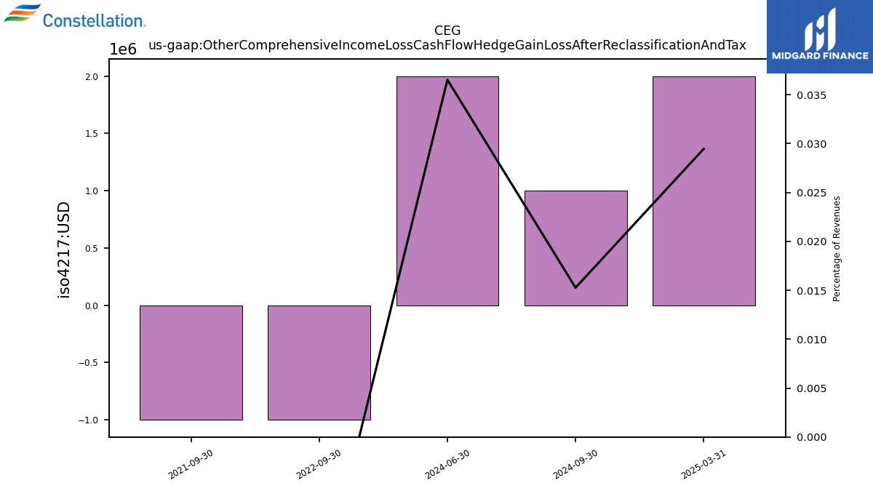Screen dimensions: 873x491
Task: Click the Constellation logo
Action: point(75,16)
